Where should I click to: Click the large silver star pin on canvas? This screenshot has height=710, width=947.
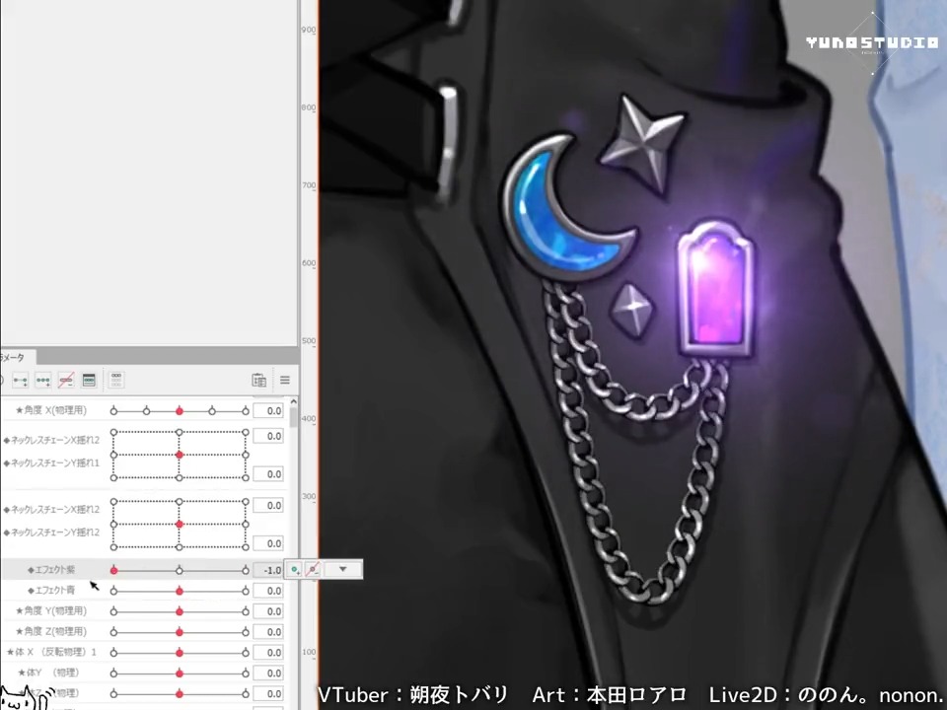pos(643,143)
